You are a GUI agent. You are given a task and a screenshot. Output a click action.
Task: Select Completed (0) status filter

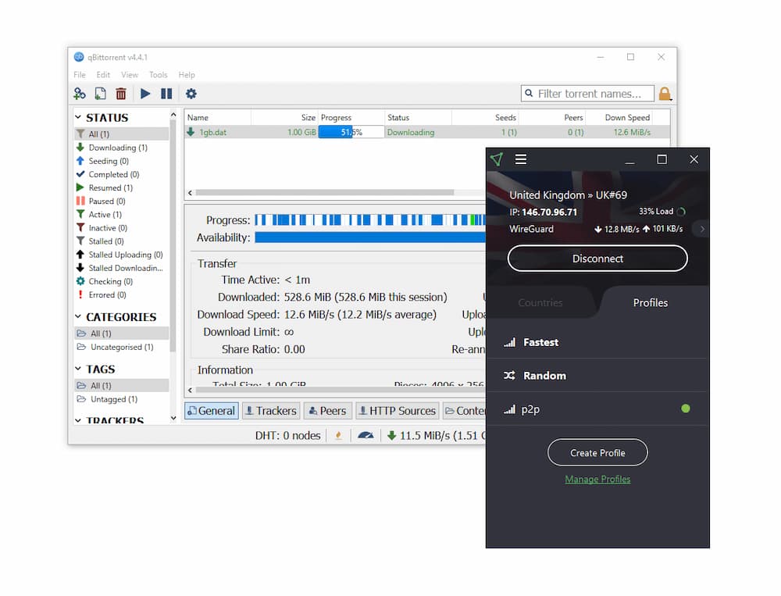point(122,174)
